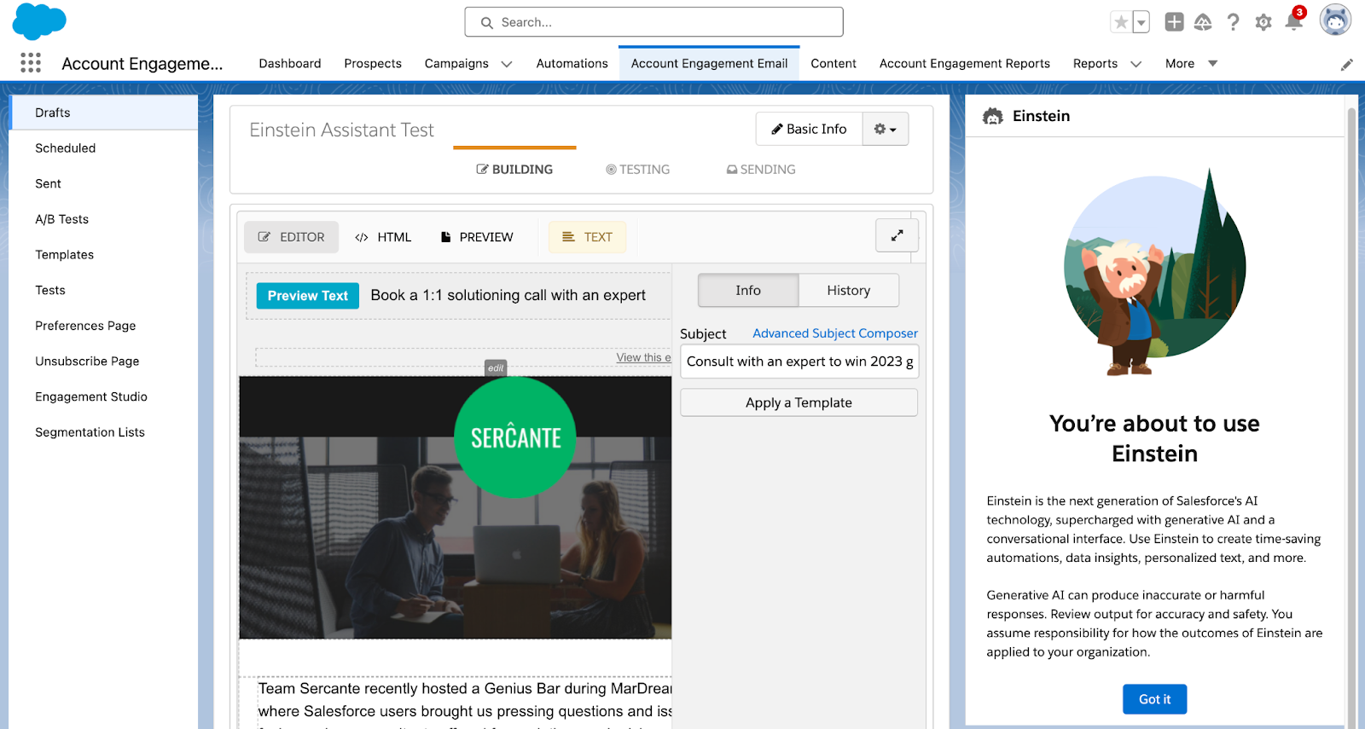Open Segmentation Lists in the sidebar
The image size is (1365, 729).
(104, 432)
